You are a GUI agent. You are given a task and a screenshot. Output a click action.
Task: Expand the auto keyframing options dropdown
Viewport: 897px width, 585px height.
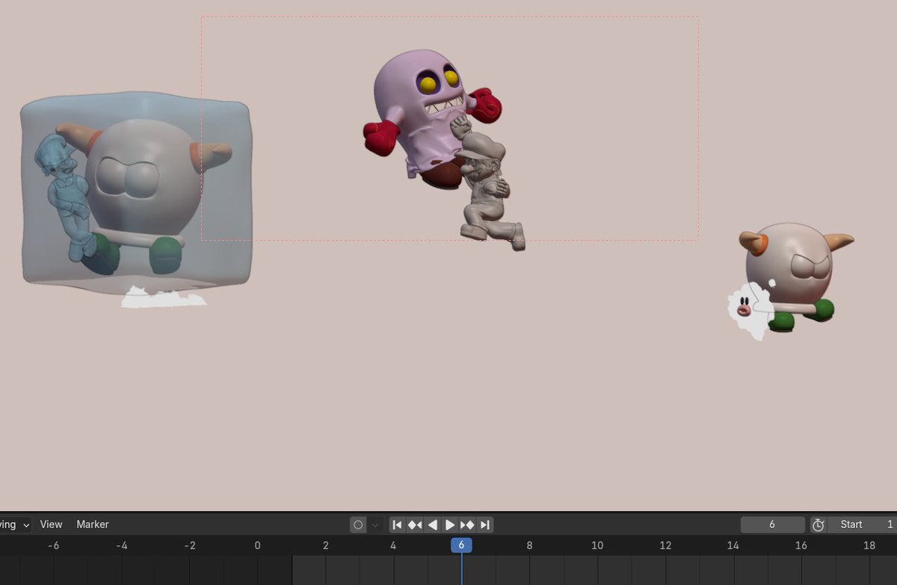(375, 525)
